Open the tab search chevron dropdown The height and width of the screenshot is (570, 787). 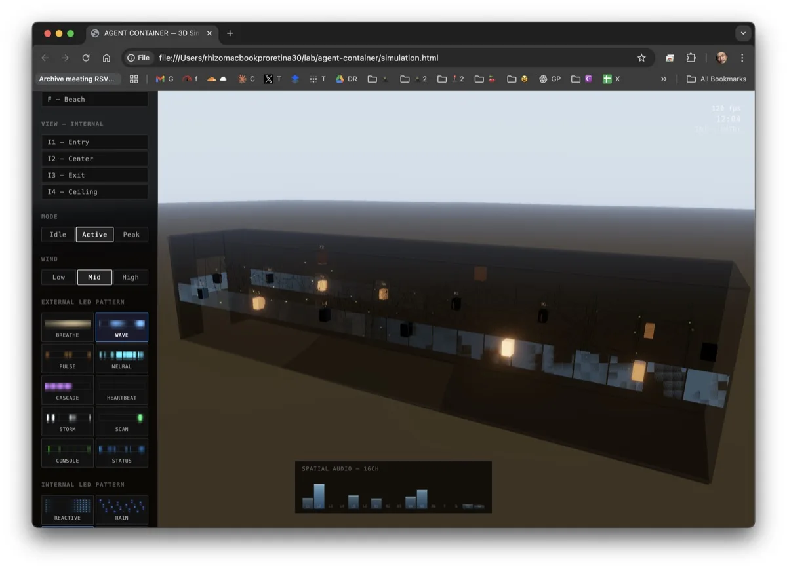[x=742, y=33]
